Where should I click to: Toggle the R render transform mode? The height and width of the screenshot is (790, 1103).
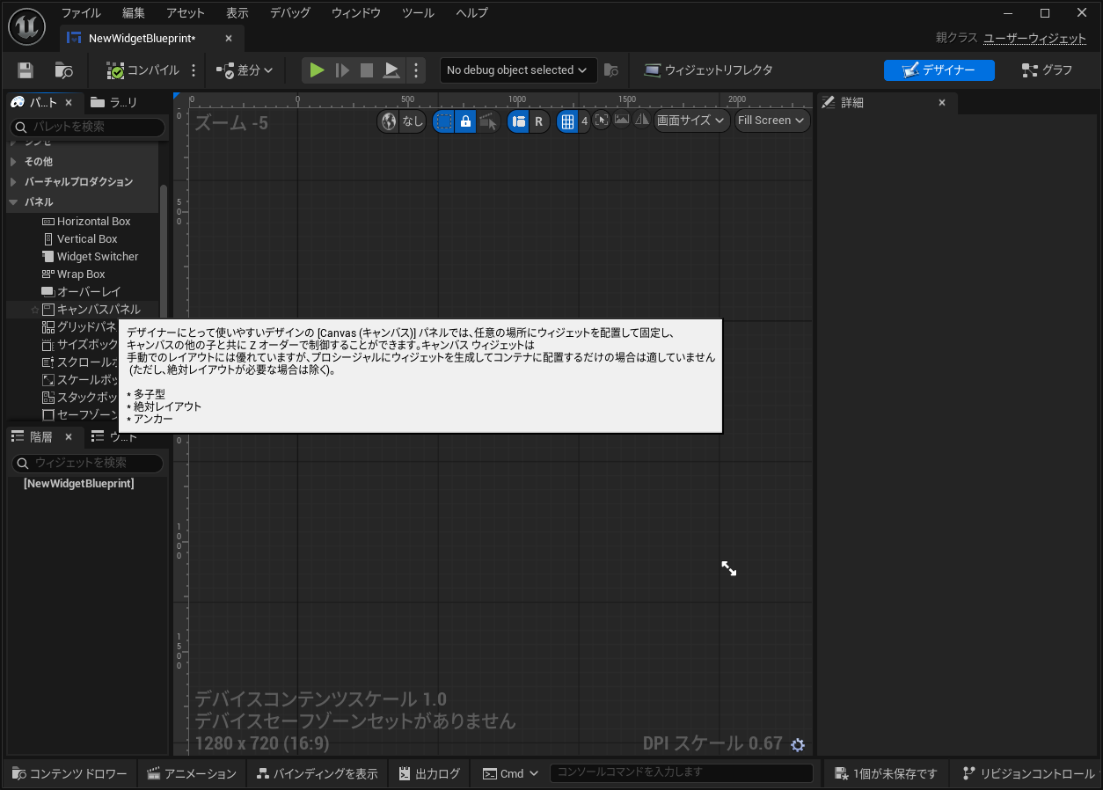[539, 121]
